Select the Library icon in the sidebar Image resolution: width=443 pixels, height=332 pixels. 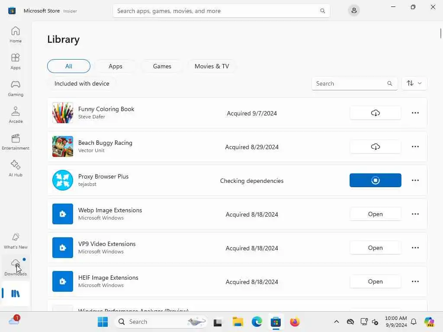16,294
